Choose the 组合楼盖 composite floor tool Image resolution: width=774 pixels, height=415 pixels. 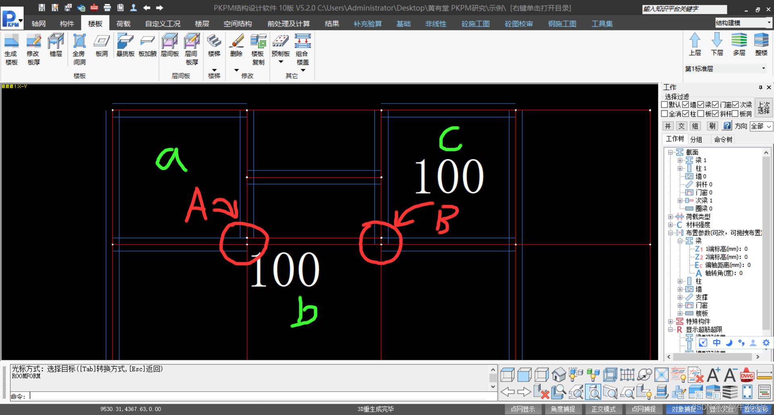303,49
